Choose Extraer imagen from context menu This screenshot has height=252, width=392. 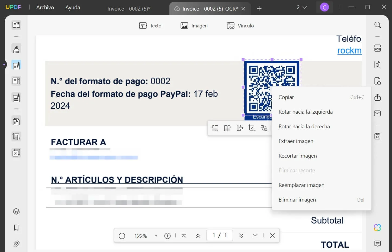[322, 141]
